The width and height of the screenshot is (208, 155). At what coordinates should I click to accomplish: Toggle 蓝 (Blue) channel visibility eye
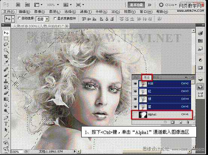coord(135,107)
